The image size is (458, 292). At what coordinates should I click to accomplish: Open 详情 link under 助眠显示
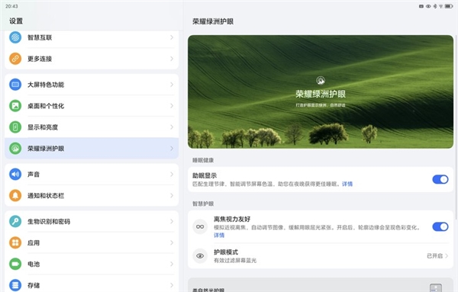pos(347,184)
